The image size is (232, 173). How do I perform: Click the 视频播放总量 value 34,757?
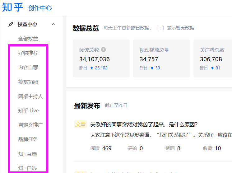pos(149,59)
